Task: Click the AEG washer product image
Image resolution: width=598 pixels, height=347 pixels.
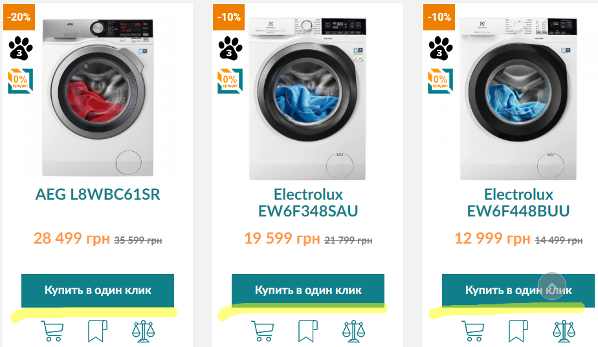Action: point(98,97)
